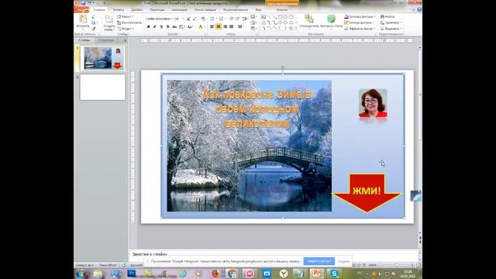Open the Section (Раздел) dropdown
The width and height of the screenshot is (496, 279).
click(126, 29)
